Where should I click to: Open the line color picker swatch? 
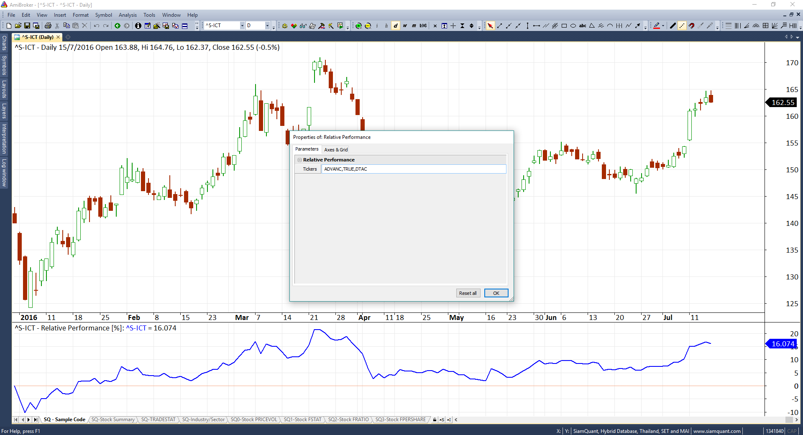tap(657, 26)
